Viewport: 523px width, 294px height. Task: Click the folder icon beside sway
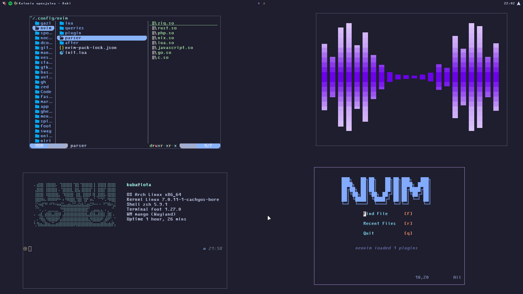(37, 131)
